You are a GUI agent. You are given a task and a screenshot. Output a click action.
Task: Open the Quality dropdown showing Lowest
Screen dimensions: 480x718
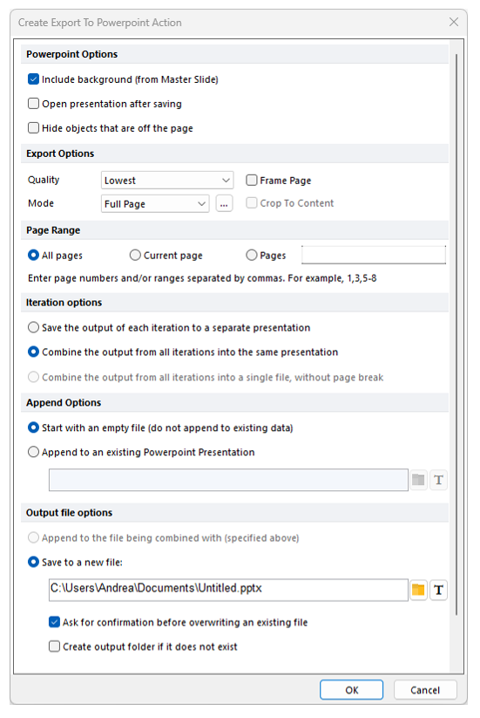(x=167, y=181)
